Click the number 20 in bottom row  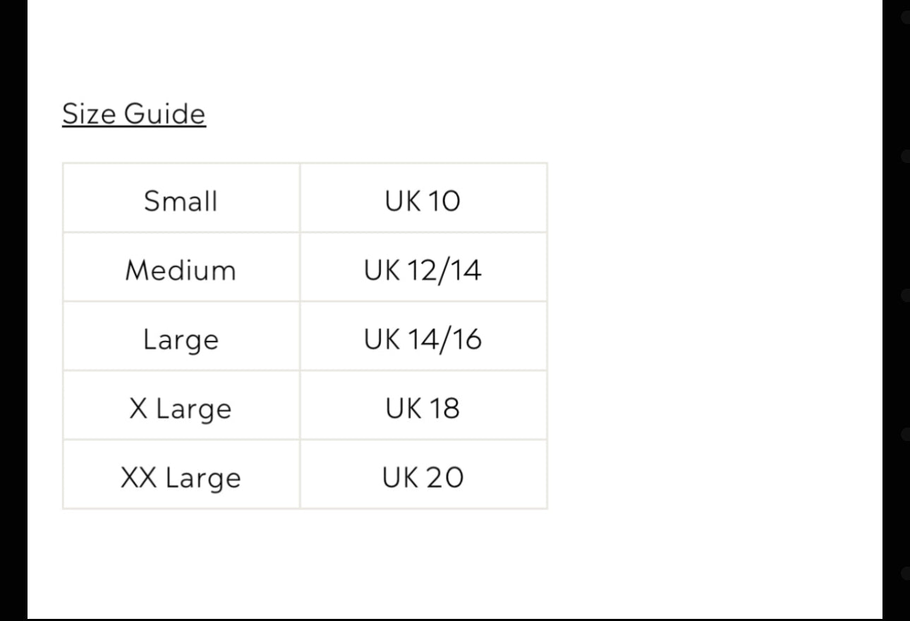click(x=444, y=478)
